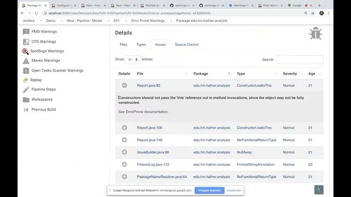This screenshot has height=197, width=351.
Task: Open the browser profile avatar
Action: tap(321, 13)
